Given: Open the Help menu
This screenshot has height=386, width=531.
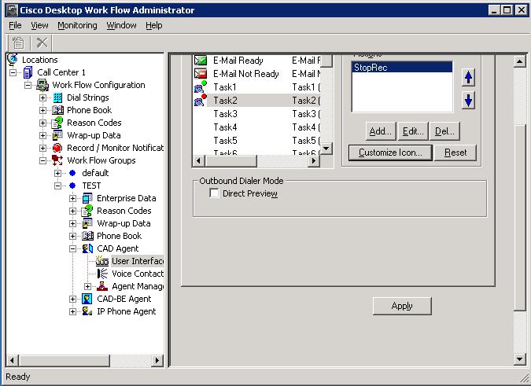Looking at the screenshot, I should [x=153, y=25].
